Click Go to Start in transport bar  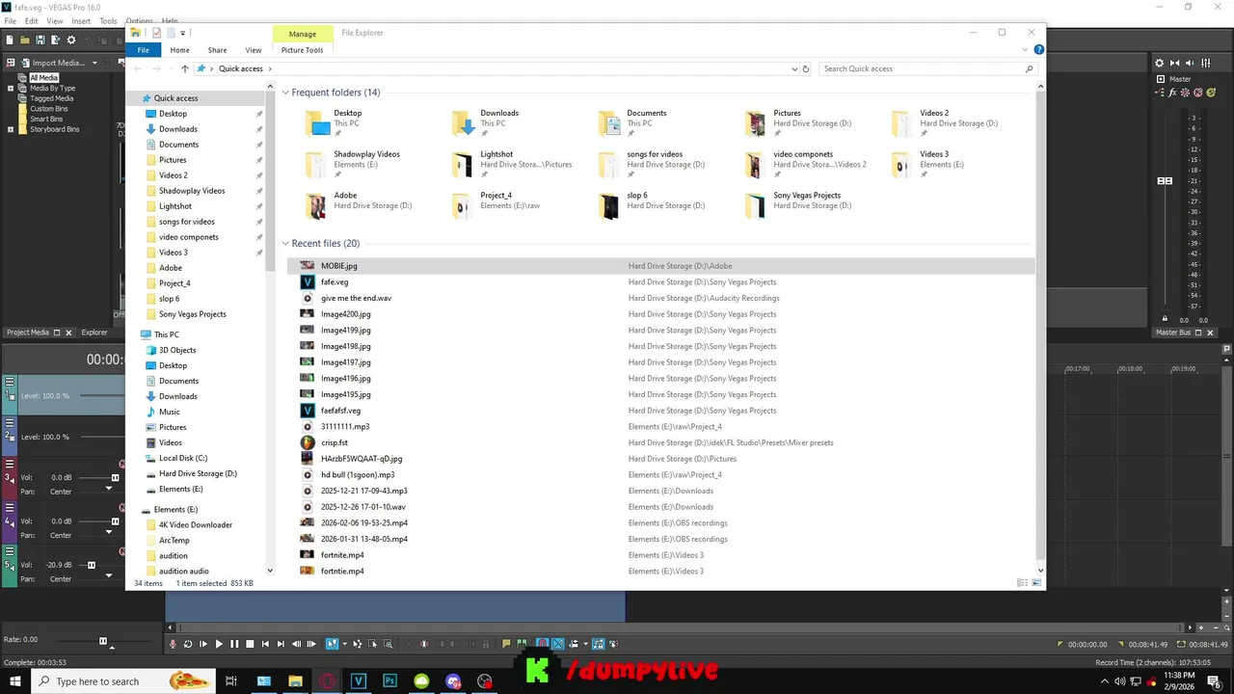pos(265,644)
